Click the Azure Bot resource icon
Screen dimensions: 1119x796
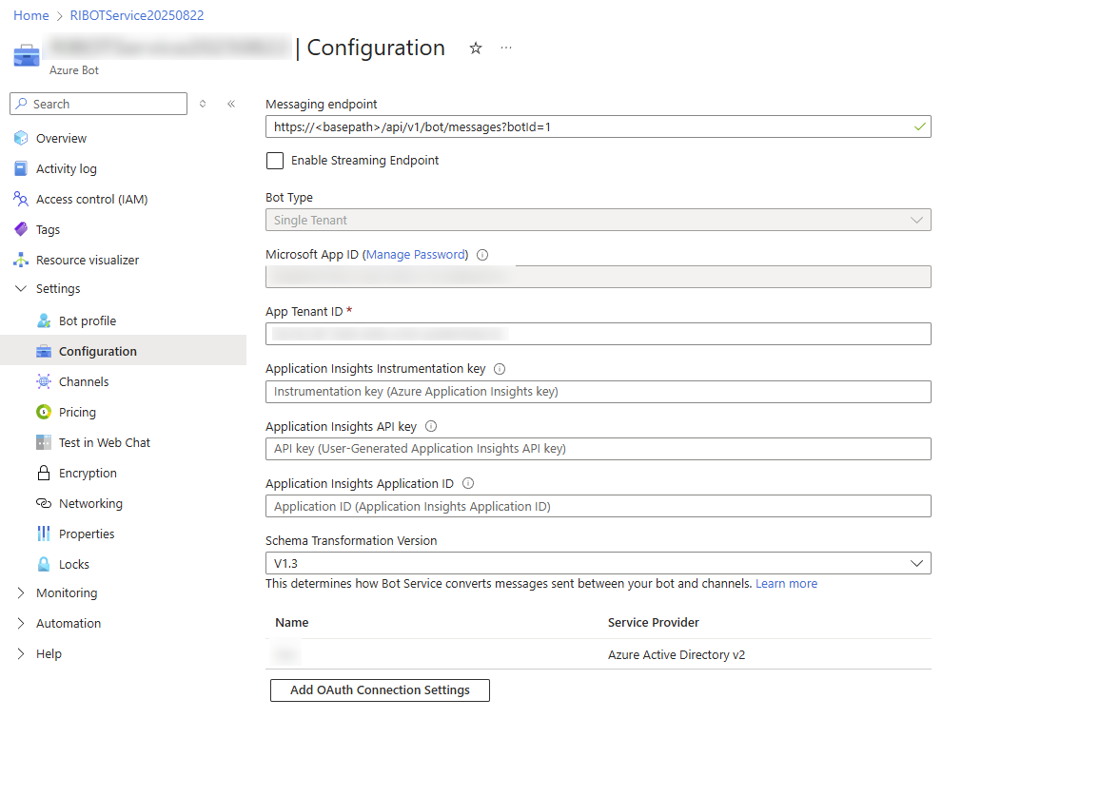(27, 55)
